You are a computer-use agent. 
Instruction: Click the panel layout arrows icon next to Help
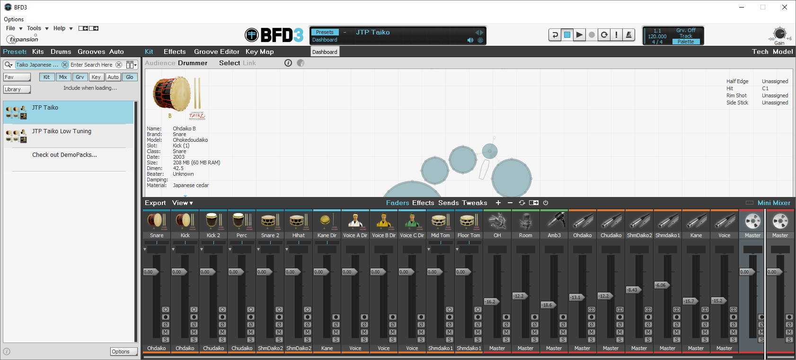tap(88, 28)
